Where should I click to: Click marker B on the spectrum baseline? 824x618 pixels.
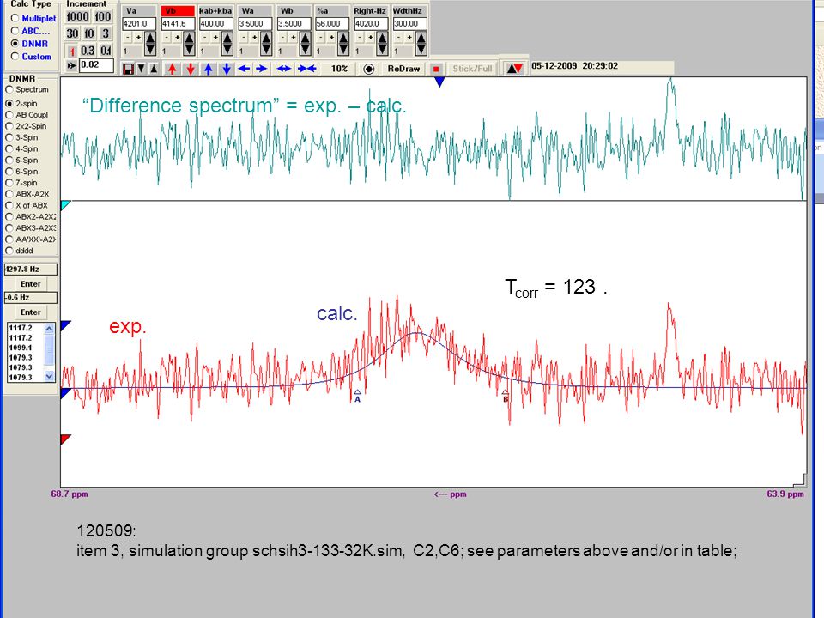point(506,397)
